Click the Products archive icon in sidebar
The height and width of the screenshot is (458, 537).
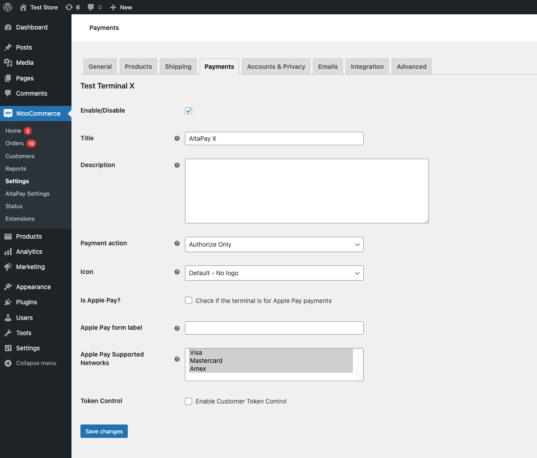tap(8, 236)
